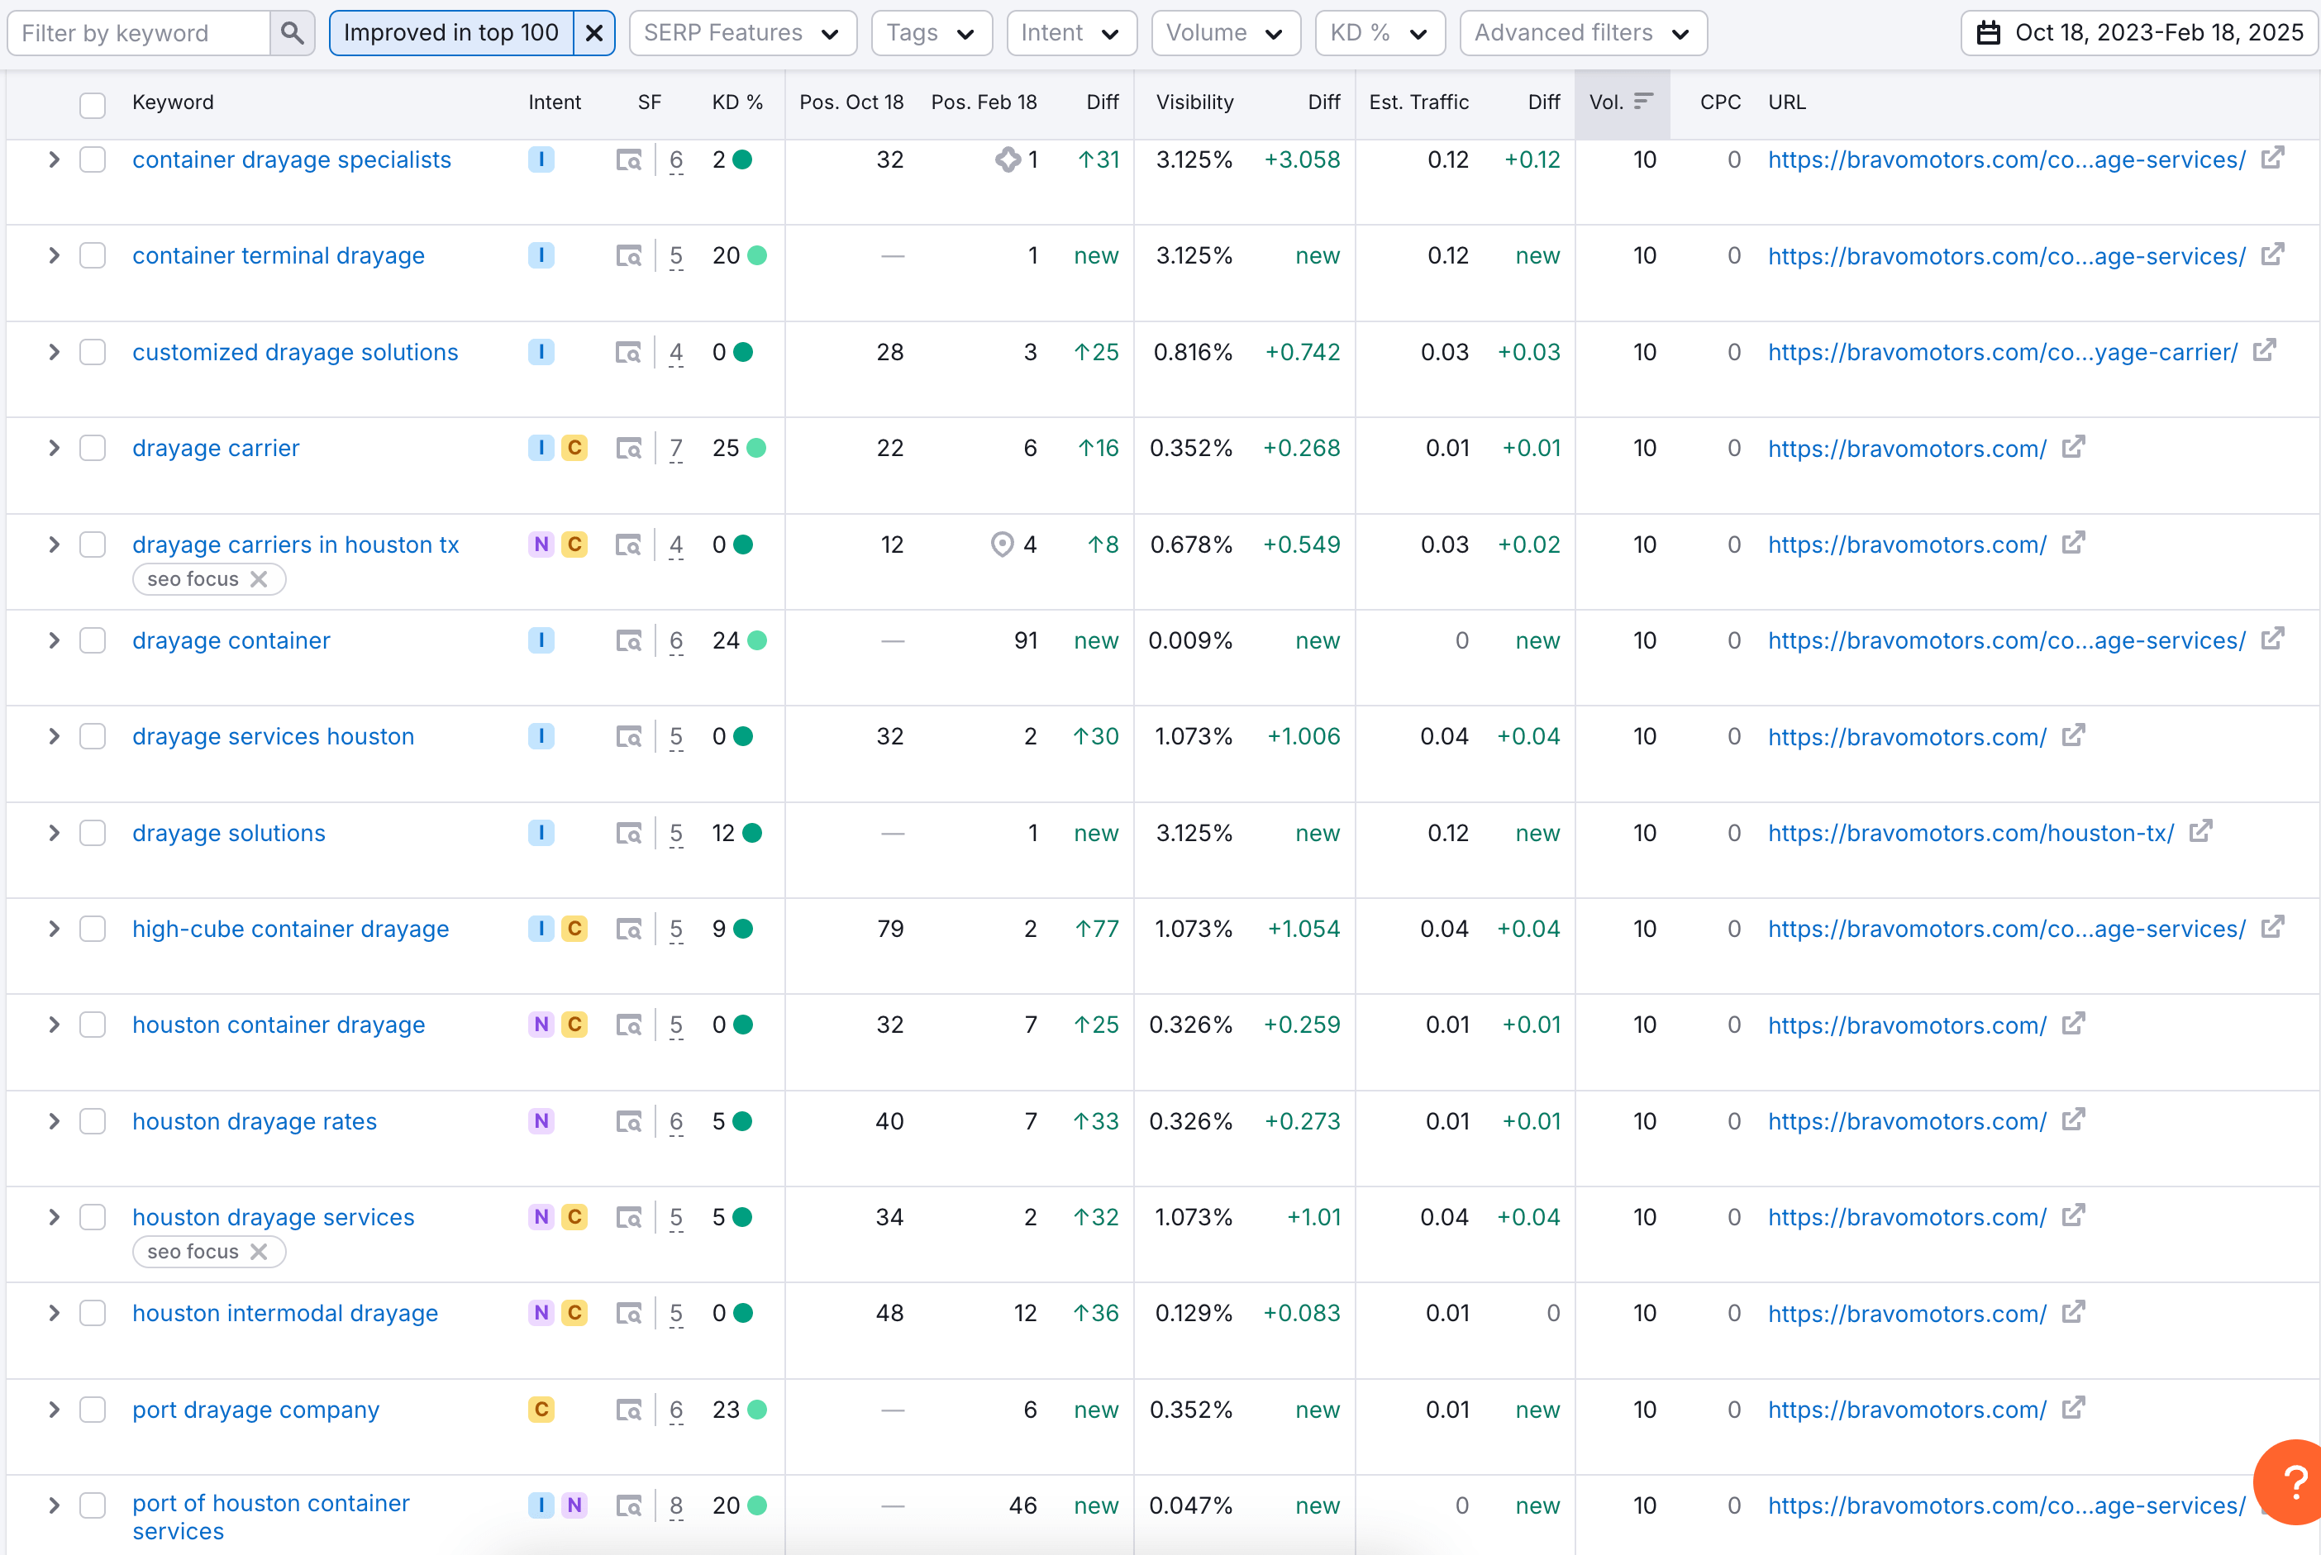Click the Est. Traffic column header
The image size is (2321, 1555).
point(1418,102)
